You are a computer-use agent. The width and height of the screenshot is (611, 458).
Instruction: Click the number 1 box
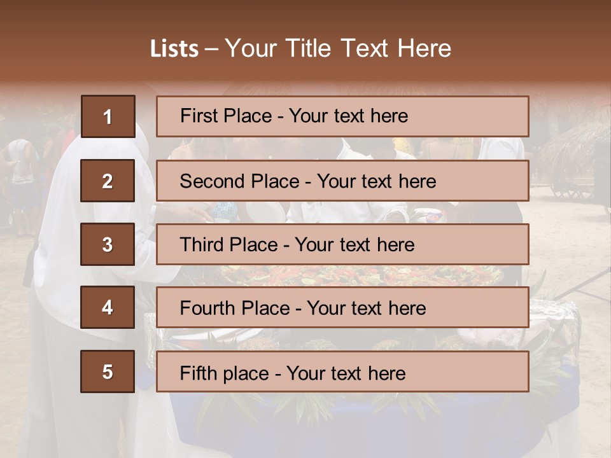pyautogui.click(x=108, y=116)
